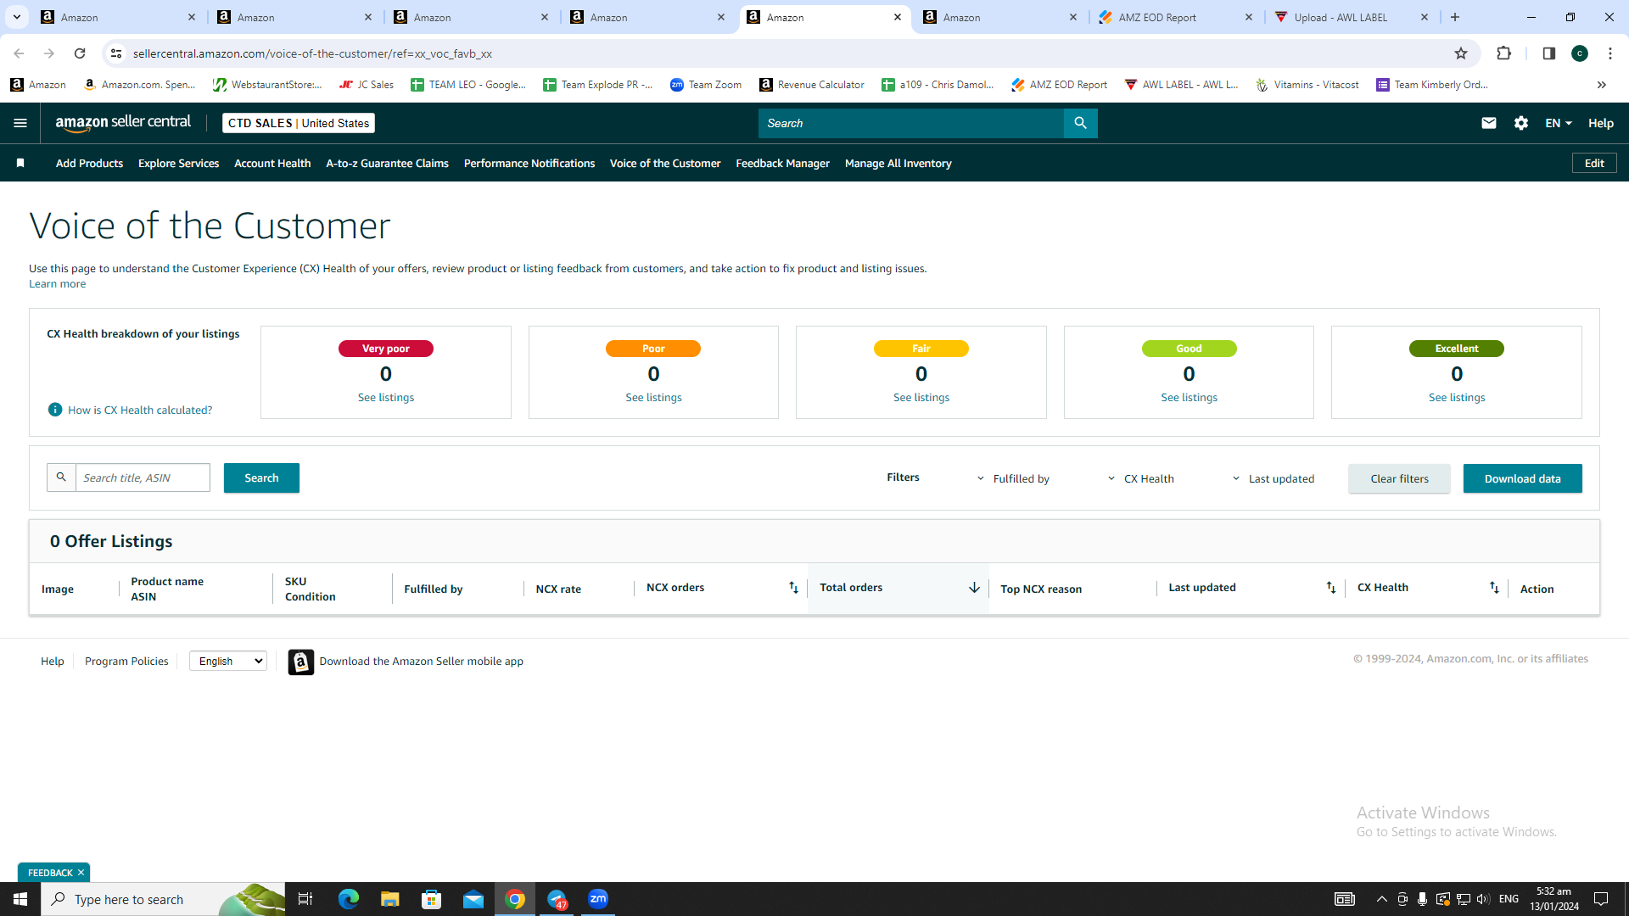Click the Amazon Seller Central logo
This screenshot has height=916, width=1629.
123,123
